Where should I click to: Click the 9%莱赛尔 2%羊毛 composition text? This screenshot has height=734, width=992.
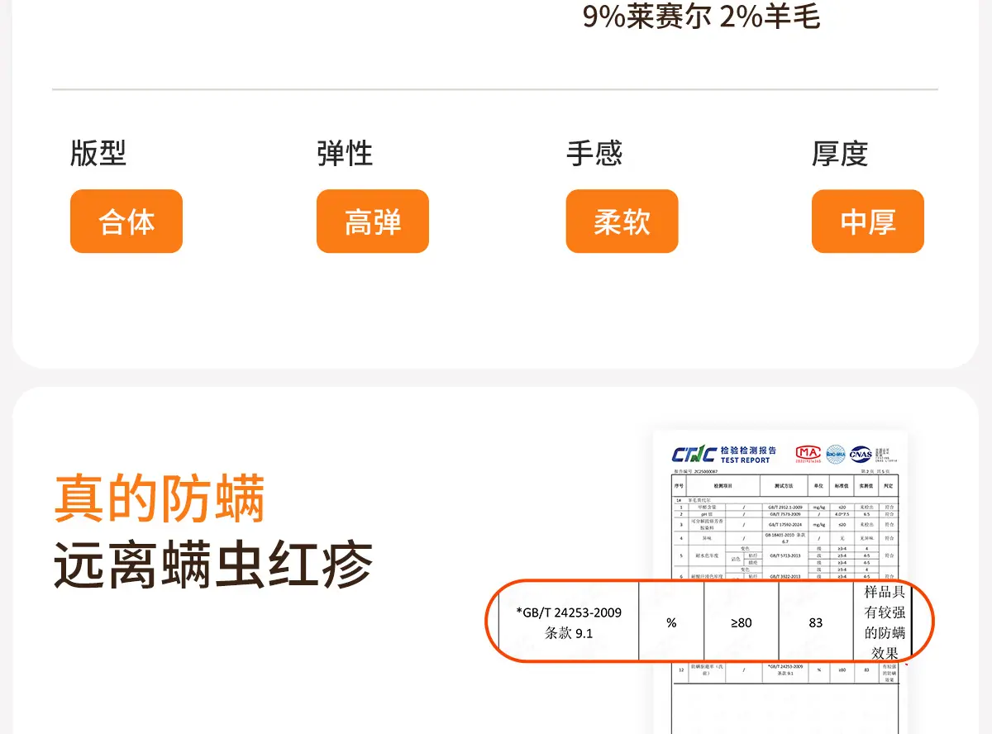pos(701,17)
